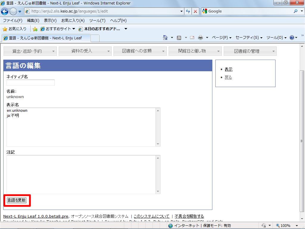305x229 pixels.
Task: Click the page scrollbar down arrow
Action: 302,219
